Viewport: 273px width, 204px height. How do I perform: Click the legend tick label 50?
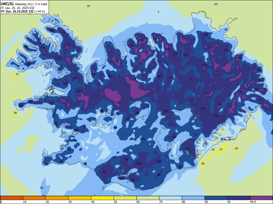[x=115, y=202]
